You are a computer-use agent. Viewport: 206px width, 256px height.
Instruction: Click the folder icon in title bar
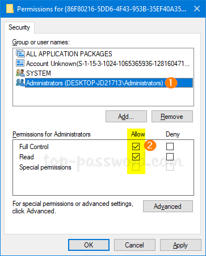pos(10,9)
